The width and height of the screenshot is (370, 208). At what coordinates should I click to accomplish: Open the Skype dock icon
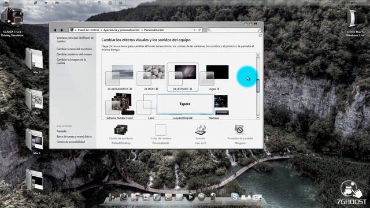pyautogui.click(x=235, y=196)
